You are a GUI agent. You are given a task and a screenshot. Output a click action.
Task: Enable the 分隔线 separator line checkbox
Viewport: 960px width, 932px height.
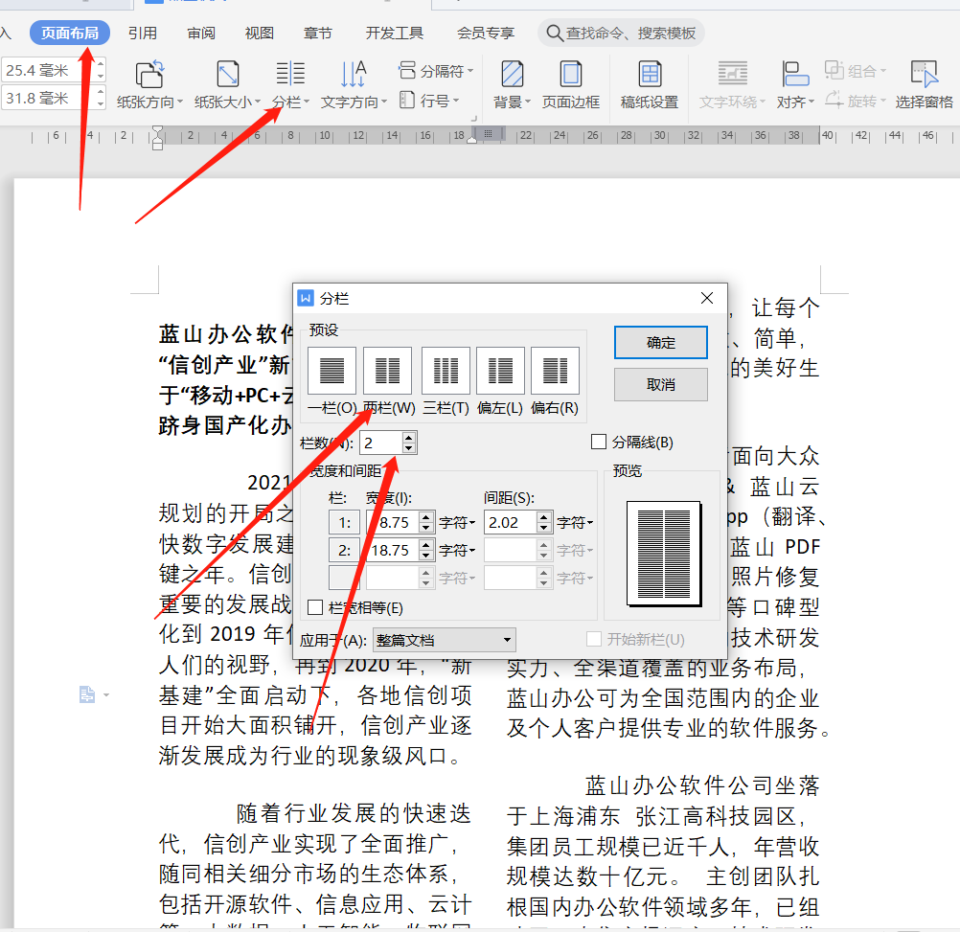(x=598, y=442)
